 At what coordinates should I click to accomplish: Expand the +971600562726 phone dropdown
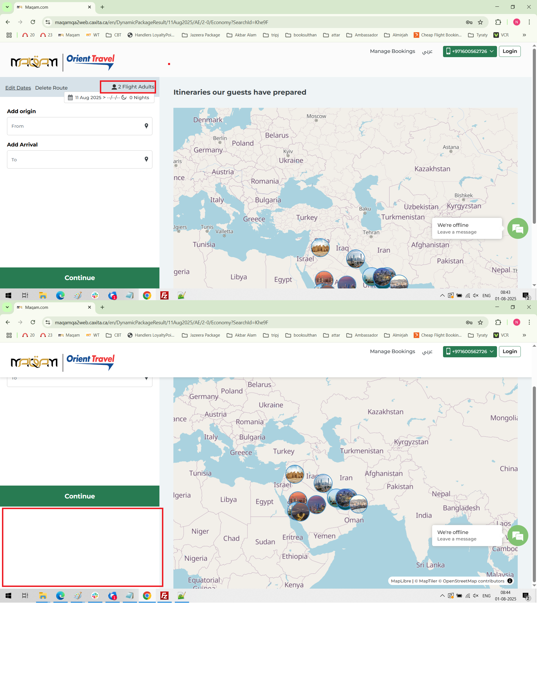tap(470, 51)
